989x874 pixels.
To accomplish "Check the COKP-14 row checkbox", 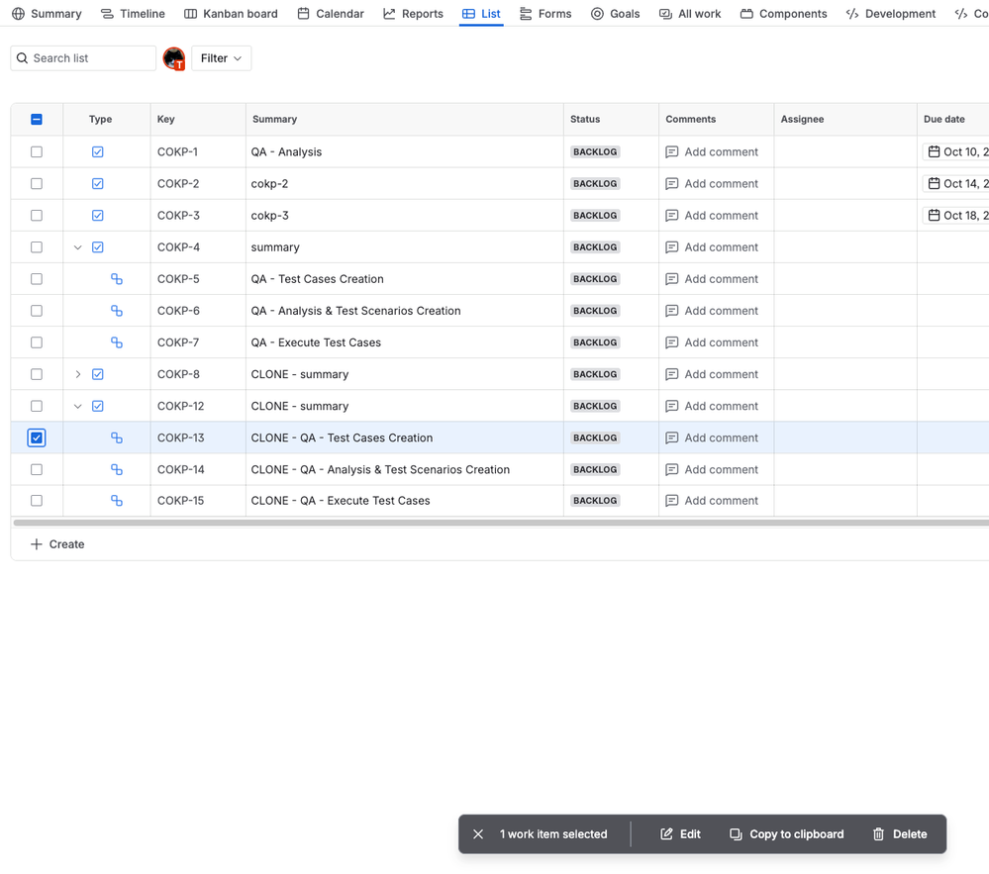I will pos(37,469).
